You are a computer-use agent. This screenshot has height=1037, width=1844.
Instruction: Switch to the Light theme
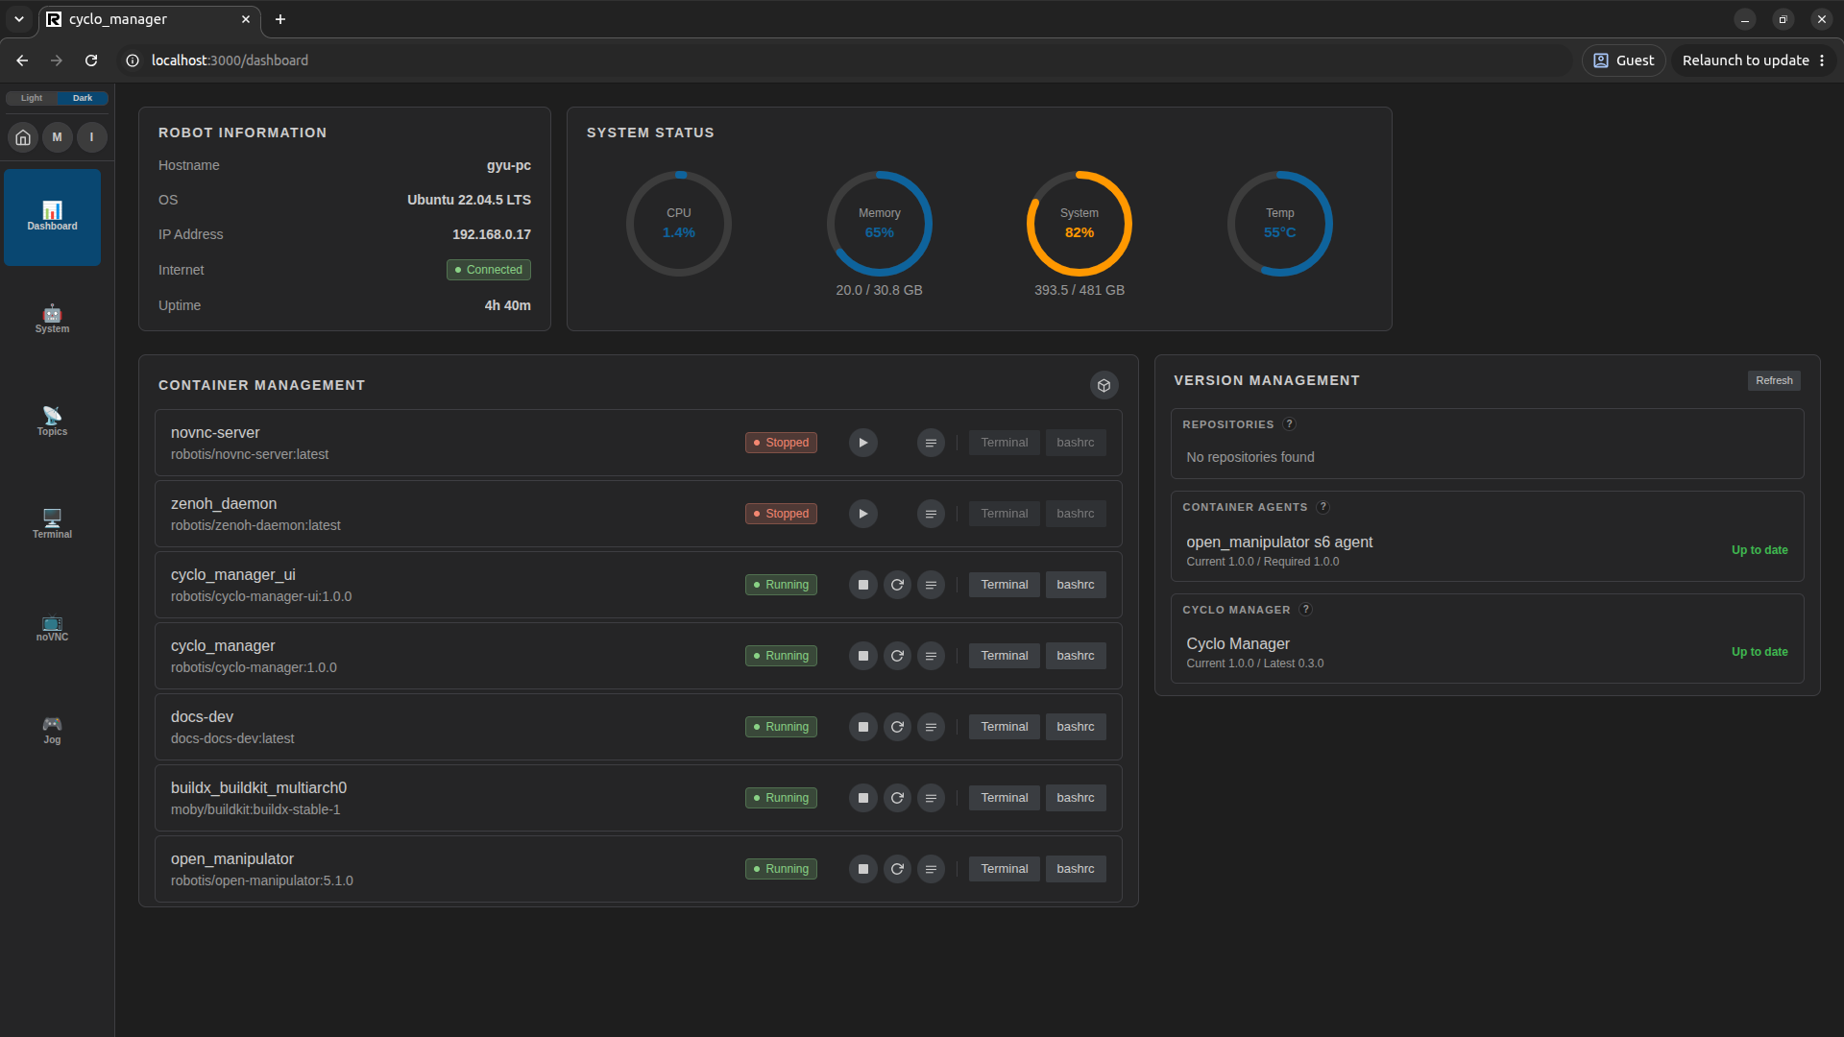pyautogui.click(x=32, y=98)
